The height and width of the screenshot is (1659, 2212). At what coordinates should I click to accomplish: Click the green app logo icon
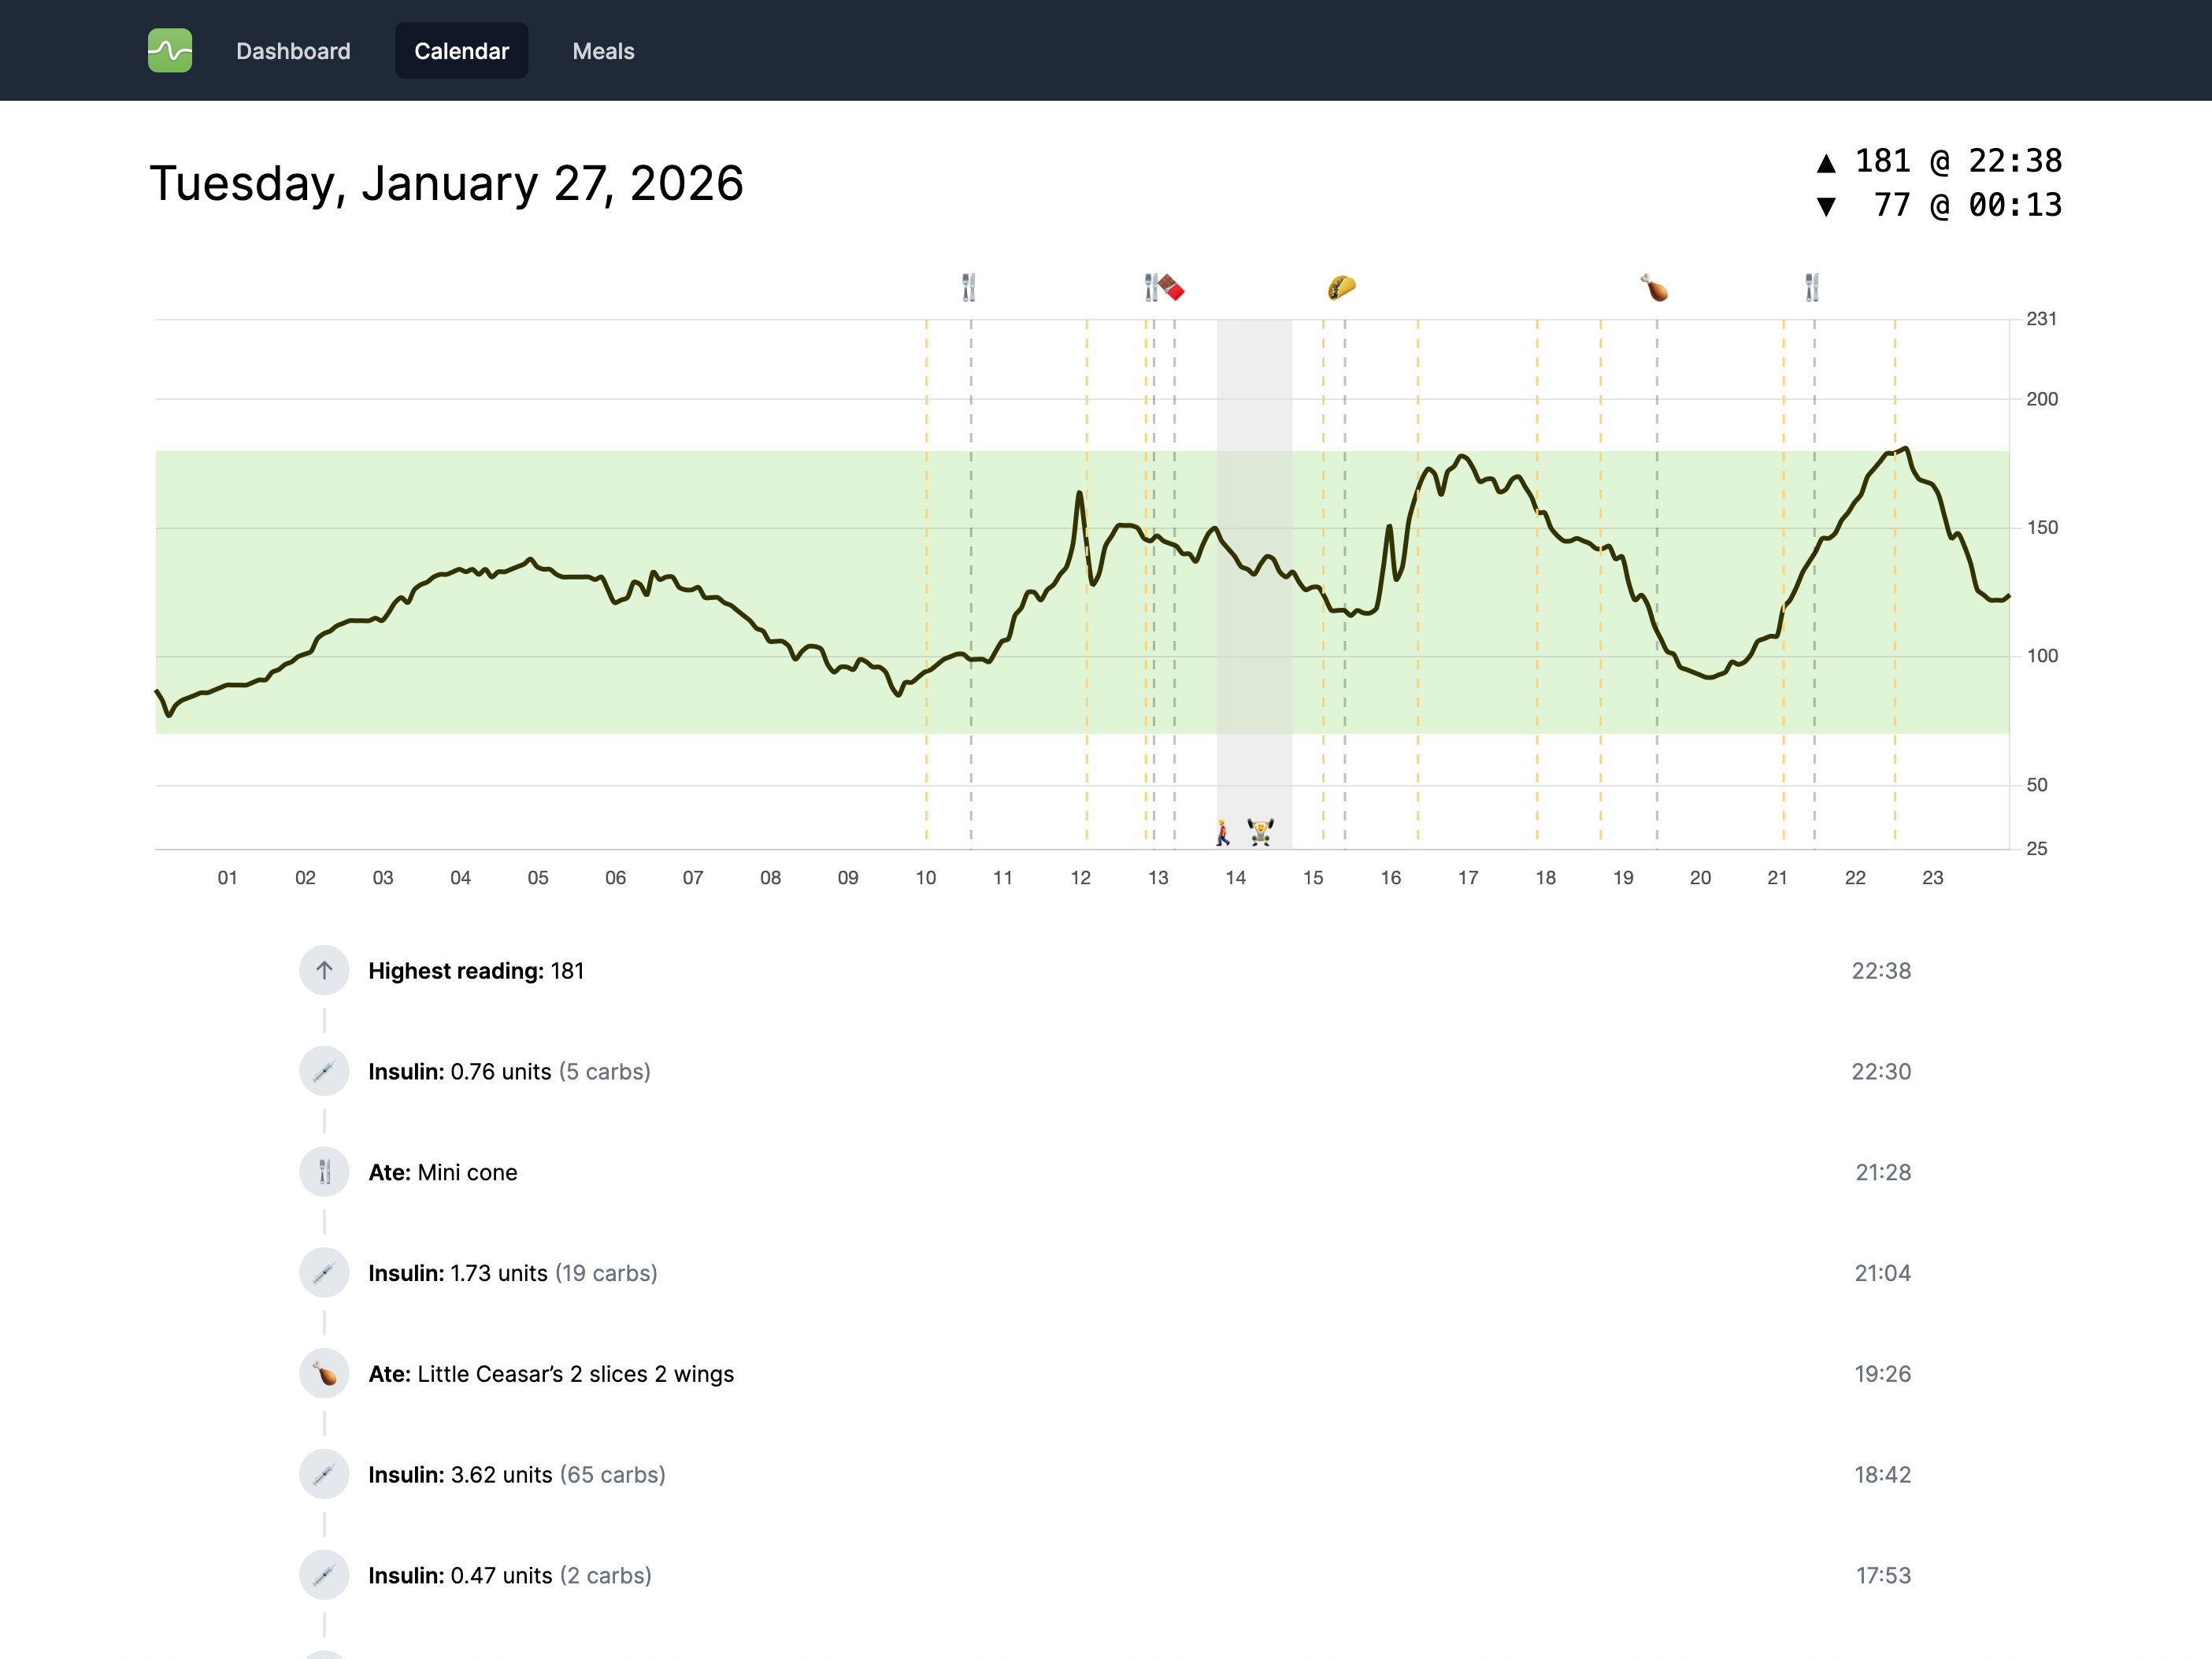point(169,50)
